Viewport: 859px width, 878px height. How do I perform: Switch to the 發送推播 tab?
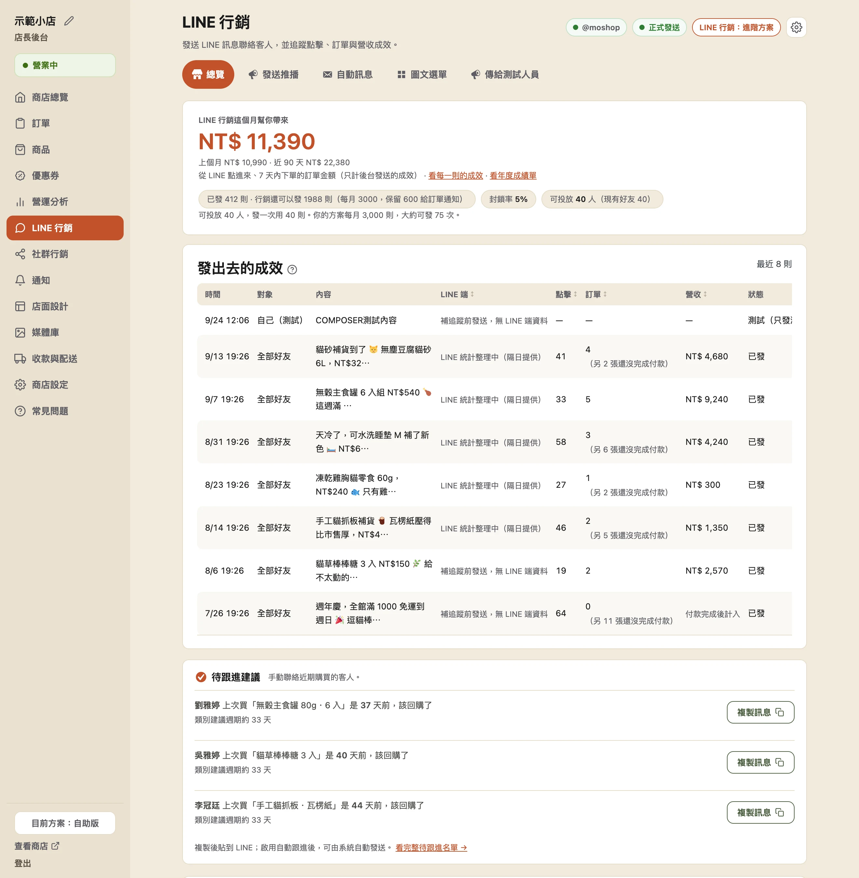(x=274, y=74)
